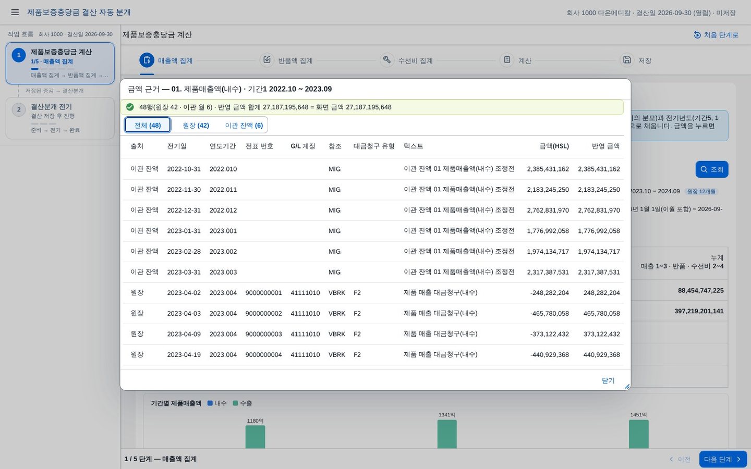Open the hamburger navigation menu
Viewport: 751px width, 469px height.
click(x=15, y=12)
